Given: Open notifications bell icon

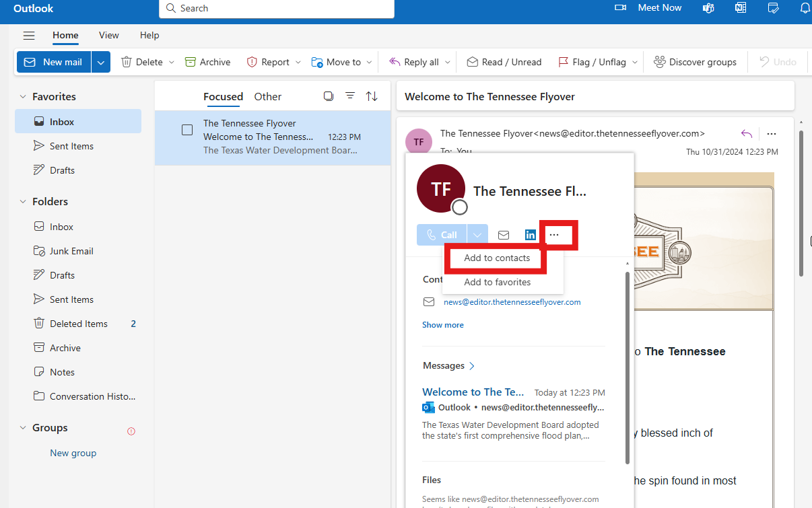Looking at the screenshot, I should click(805, 8).
